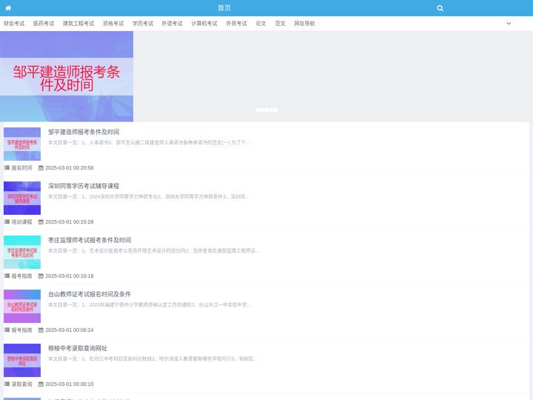Click calendar icon beside 2025-03-01 00:15:28
Screen dimensions: 533x400
(41, 221)
